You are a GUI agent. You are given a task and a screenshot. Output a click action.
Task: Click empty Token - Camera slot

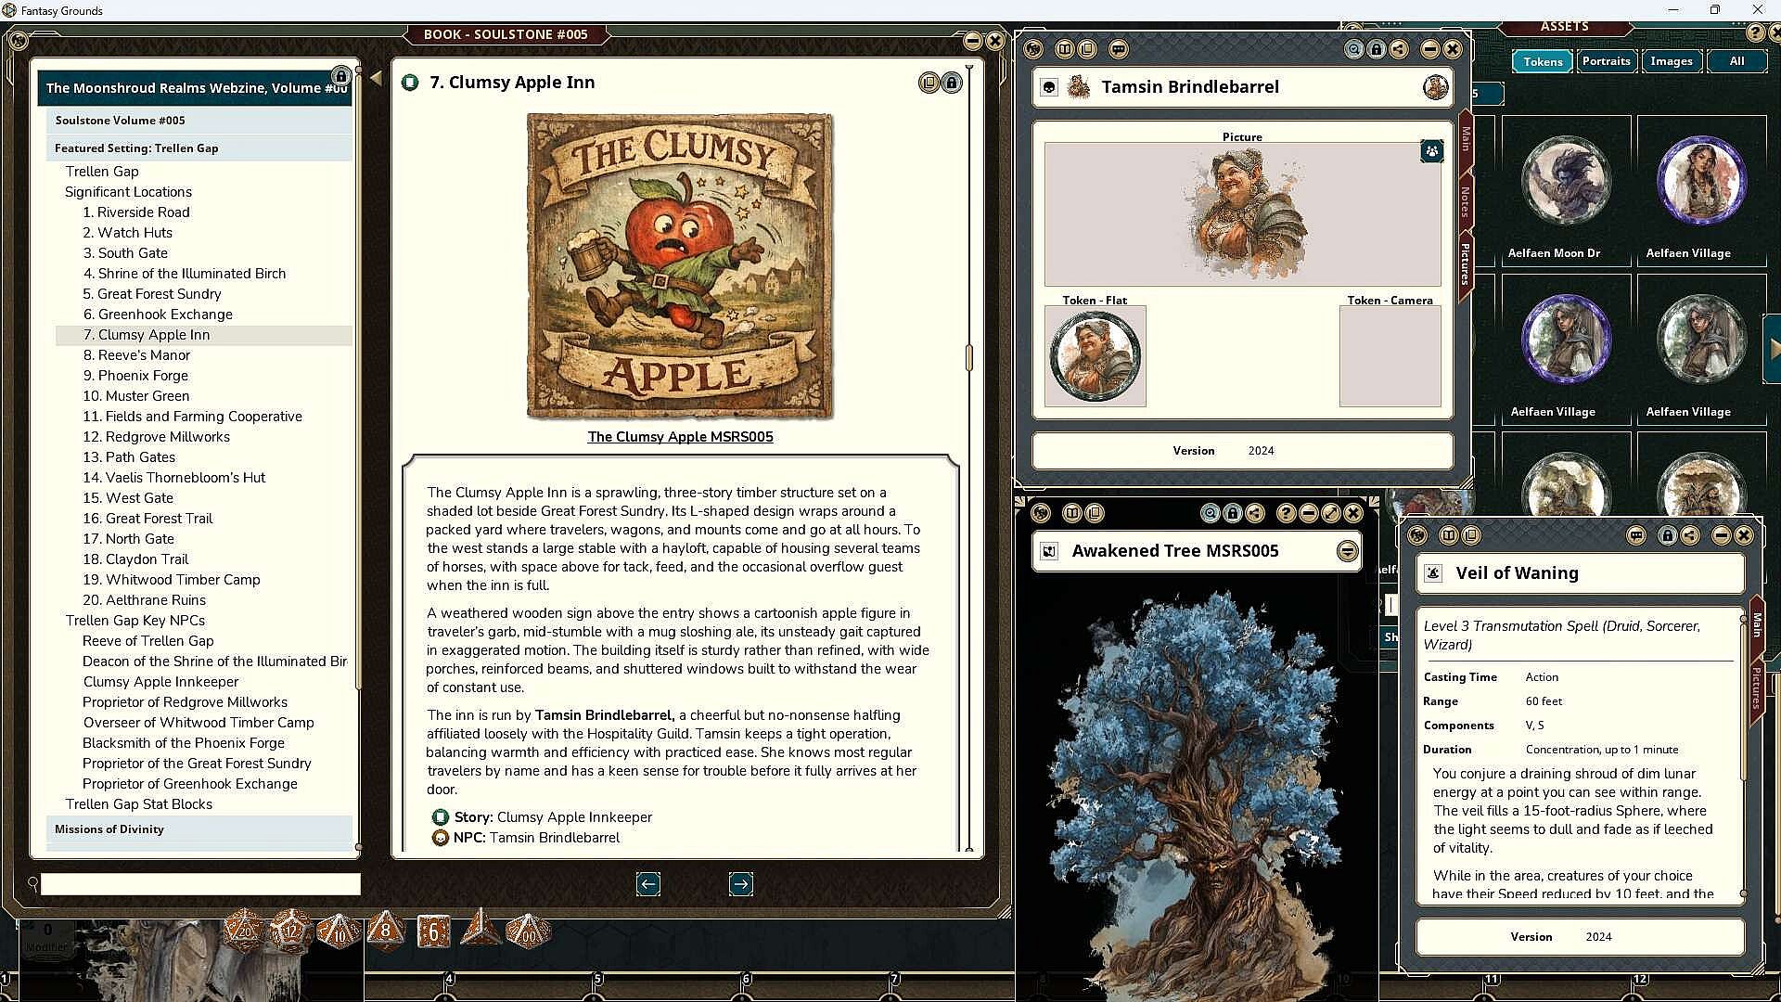(x=1390, y=356)
